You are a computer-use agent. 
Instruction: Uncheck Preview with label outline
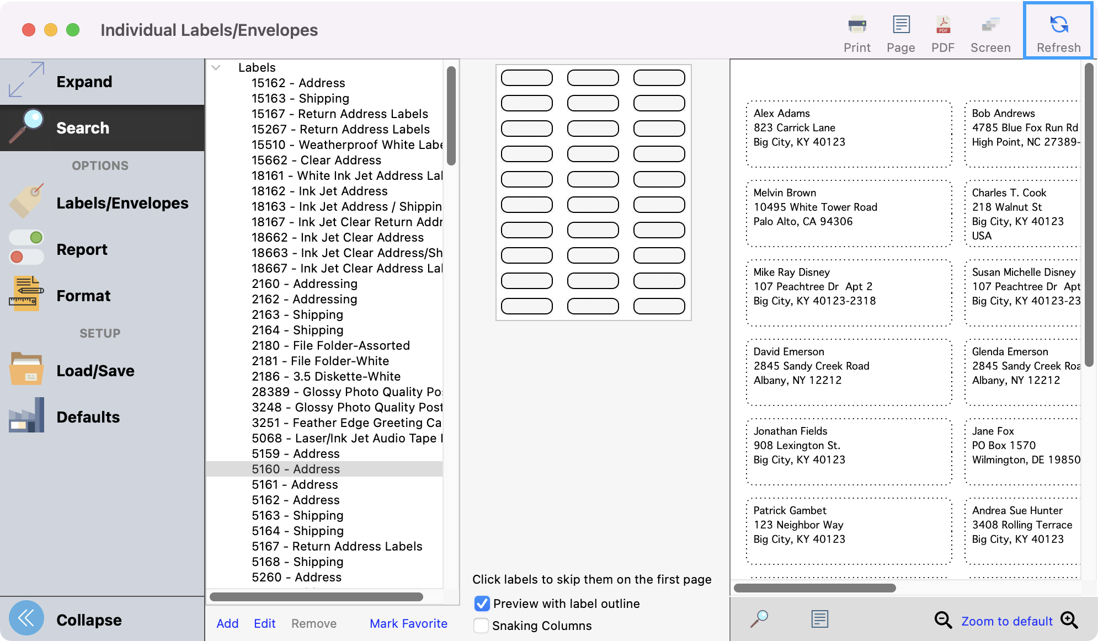[481, 603]
